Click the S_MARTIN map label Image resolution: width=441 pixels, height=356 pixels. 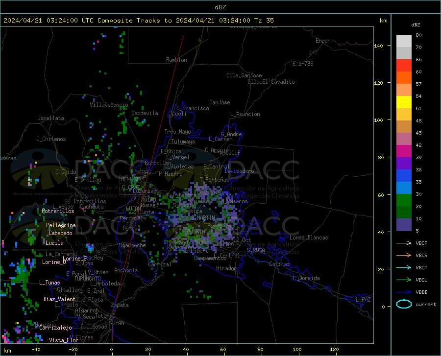point(203,218)
